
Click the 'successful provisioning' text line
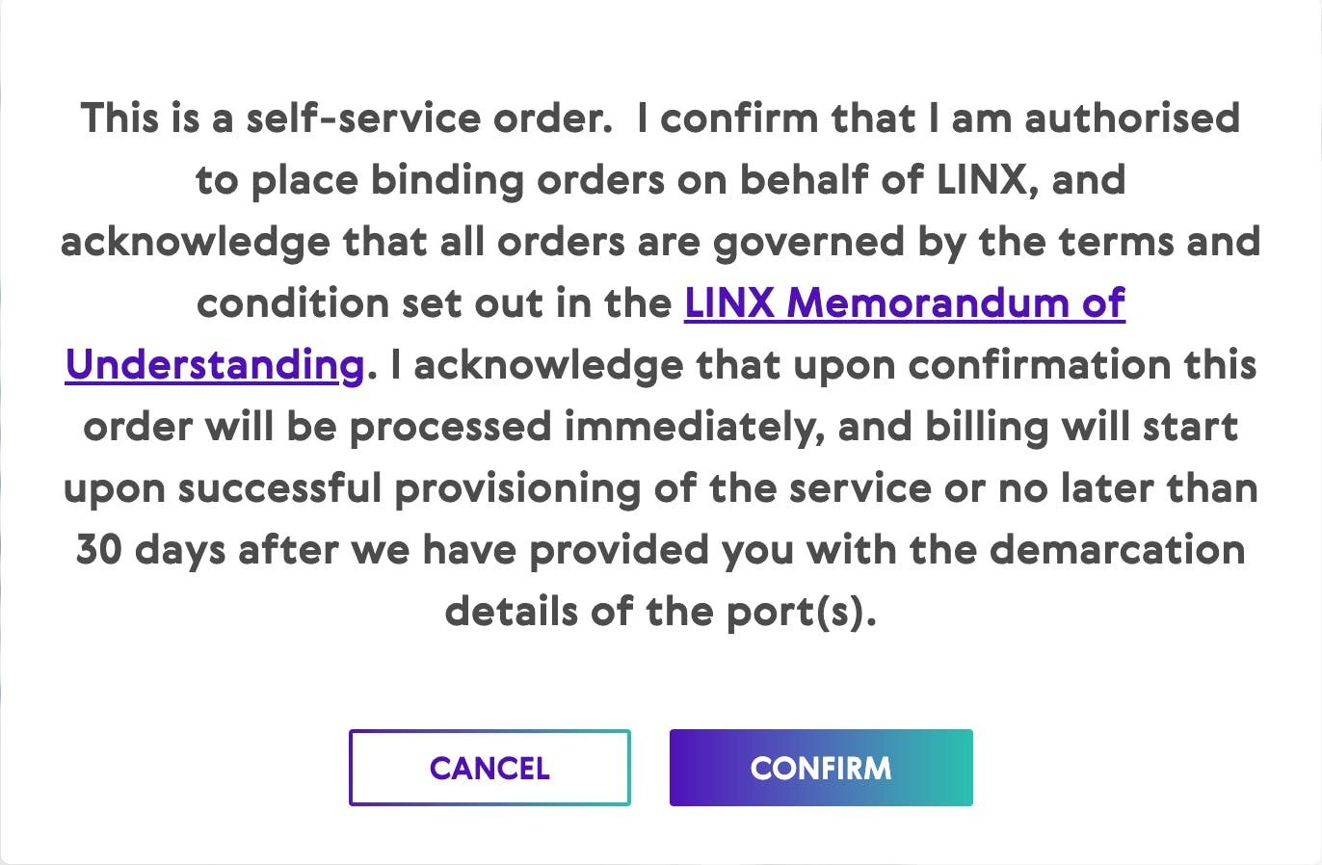click(409, 488)
